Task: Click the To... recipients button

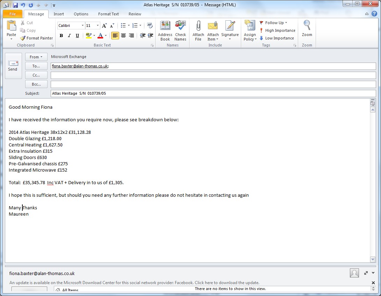Action: 36,66
